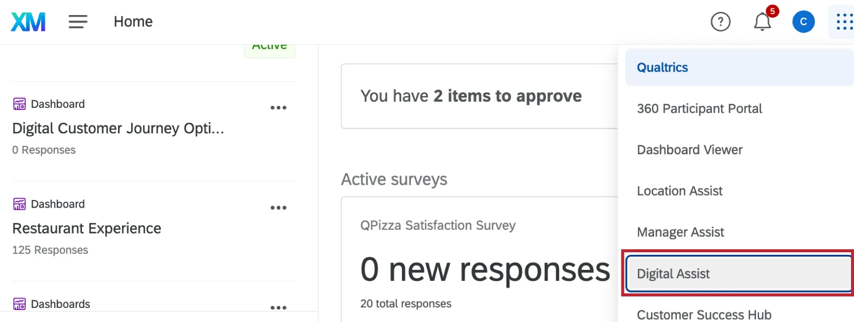
Task: Open options menu for Restaurant Experience dashboard
Action: [x=278, y=207]
